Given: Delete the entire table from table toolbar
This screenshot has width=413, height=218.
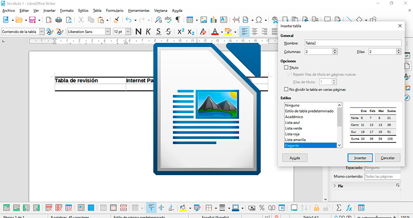Looking at the screenshot, I should 69,208.
